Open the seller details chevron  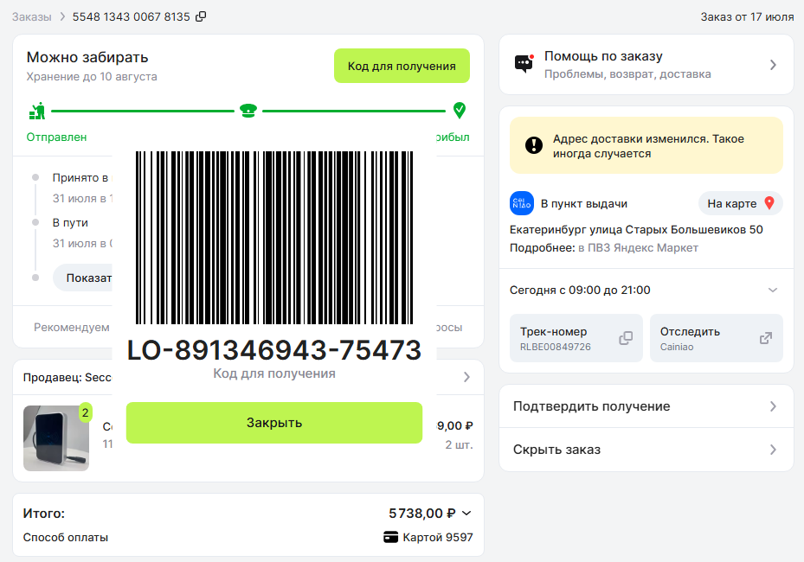click(466, 377)
